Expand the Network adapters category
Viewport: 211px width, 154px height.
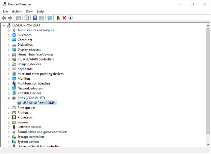9,88
